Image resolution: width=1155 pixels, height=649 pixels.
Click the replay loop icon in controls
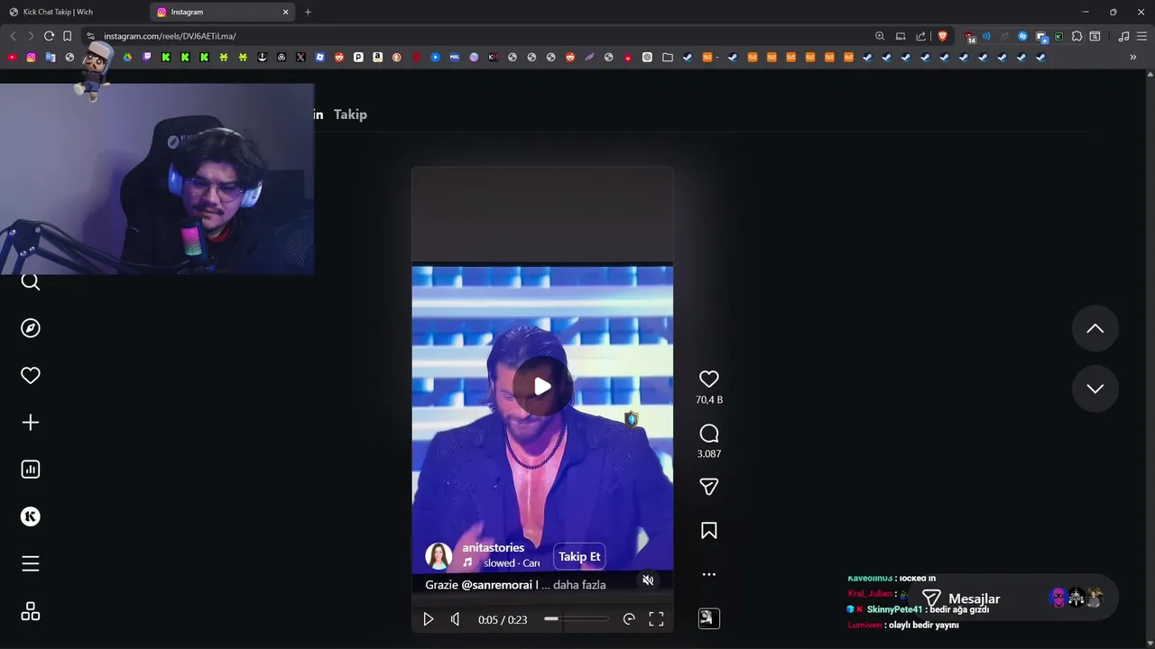click(629, 619)
